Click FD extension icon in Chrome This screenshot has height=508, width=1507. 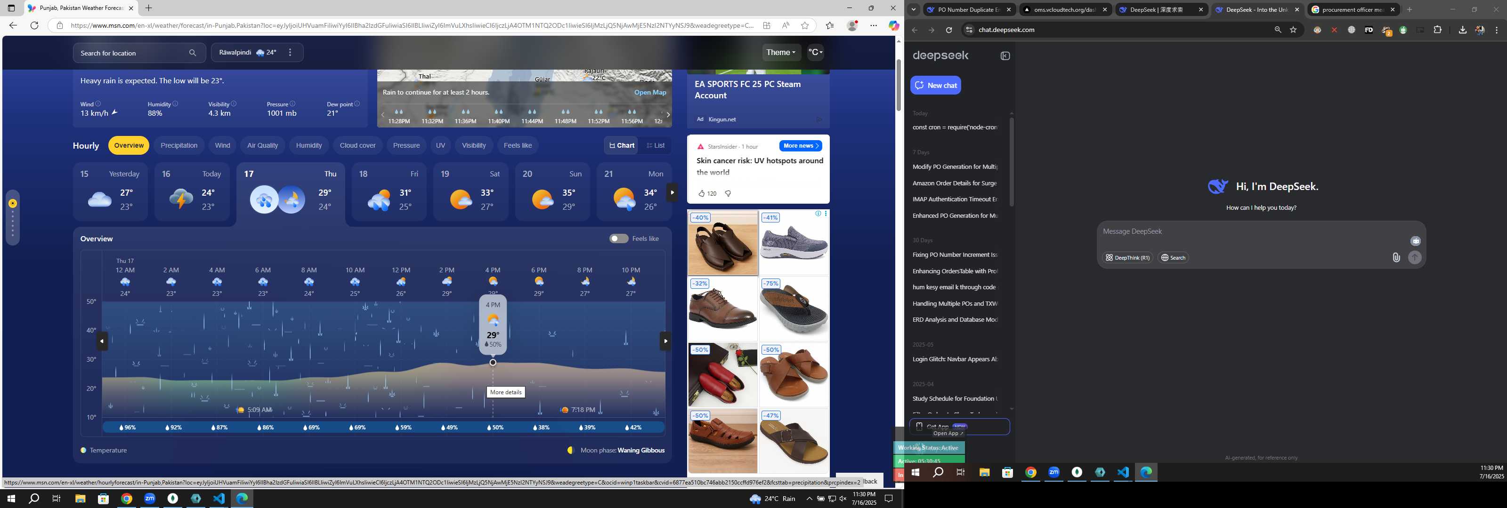[1369, 30]
